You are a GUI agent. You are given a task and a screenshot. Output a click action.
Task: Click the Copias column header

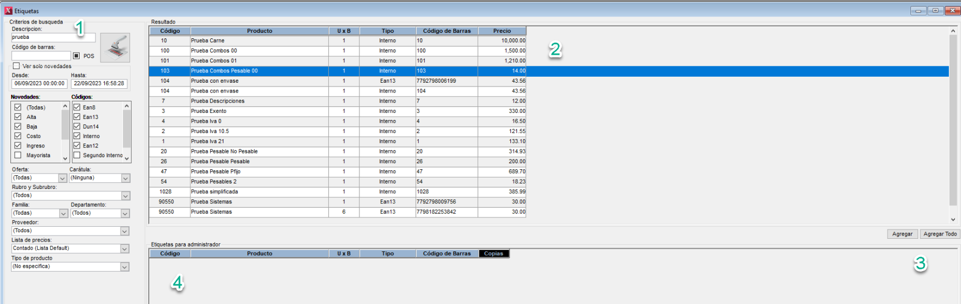(493, 254)
